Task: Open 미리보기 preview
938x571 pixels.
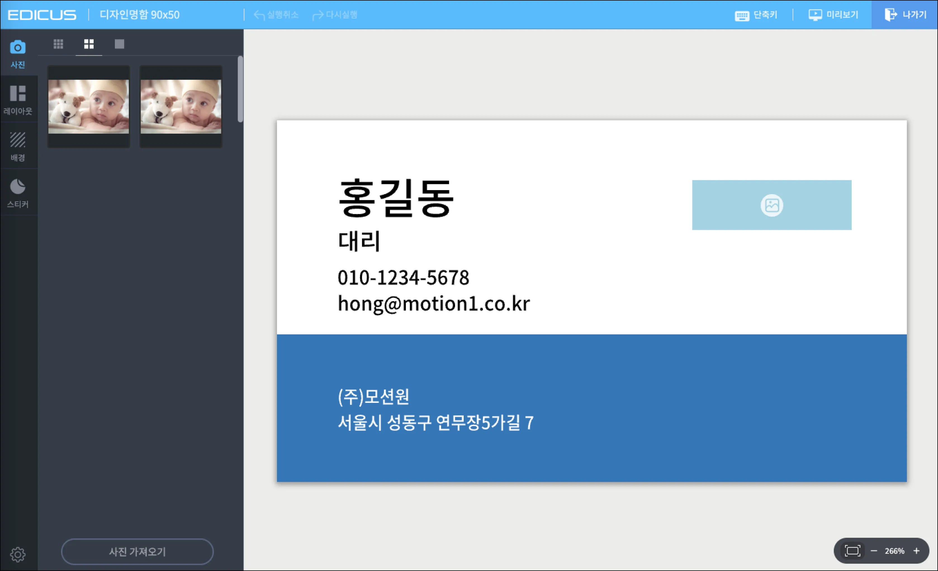Action: [x=833, y=15]
